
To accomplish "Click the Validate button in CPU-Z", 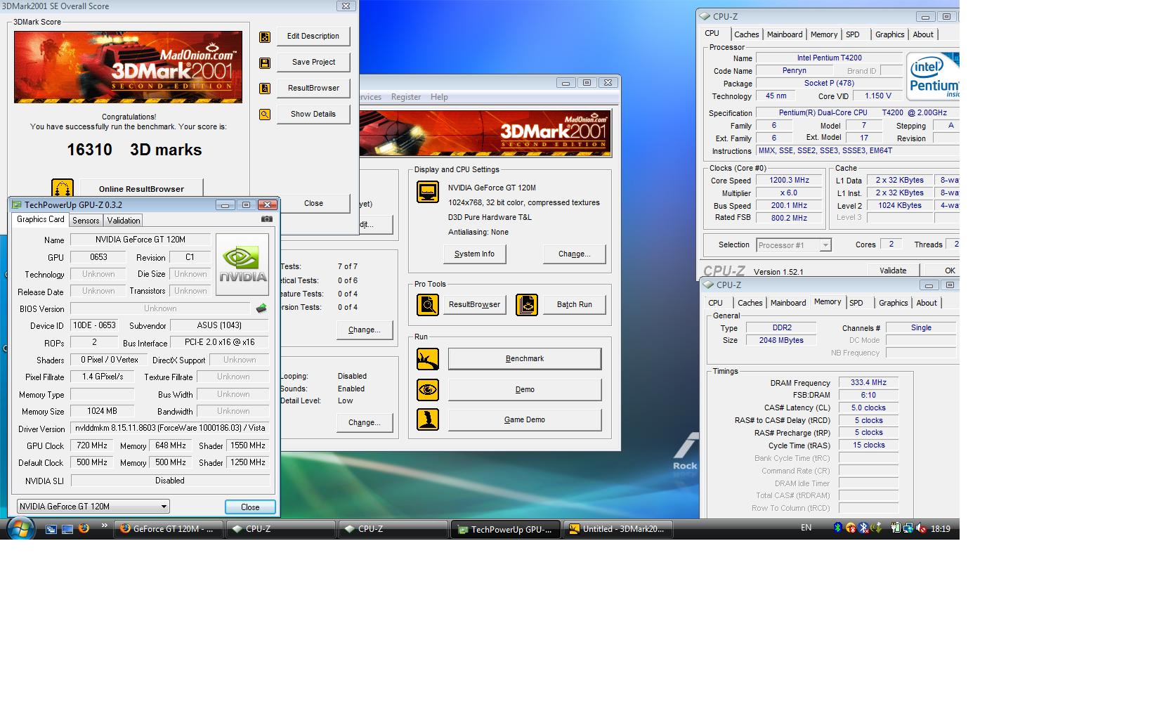I will click(893, 271).
